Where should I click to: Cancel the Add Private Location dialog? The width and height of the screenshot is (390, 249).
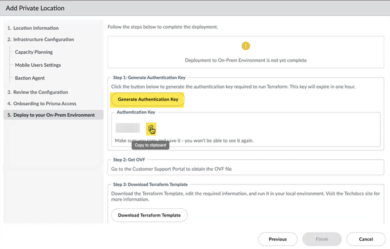click(366, 239)
